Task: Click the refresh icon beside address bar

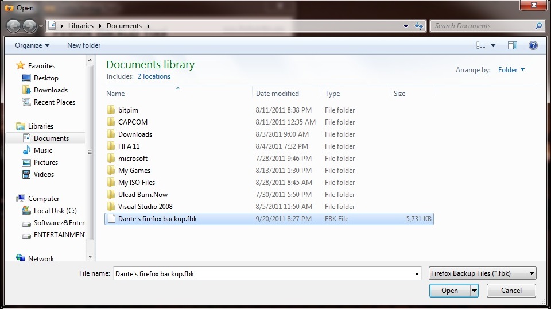Action: coord(419,26)
